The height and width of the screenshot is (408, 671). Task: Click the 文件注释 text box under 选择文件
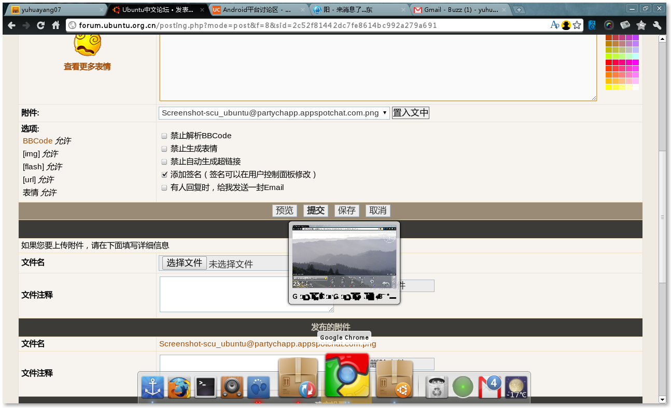pyautogui.click(x=247, y=294)
